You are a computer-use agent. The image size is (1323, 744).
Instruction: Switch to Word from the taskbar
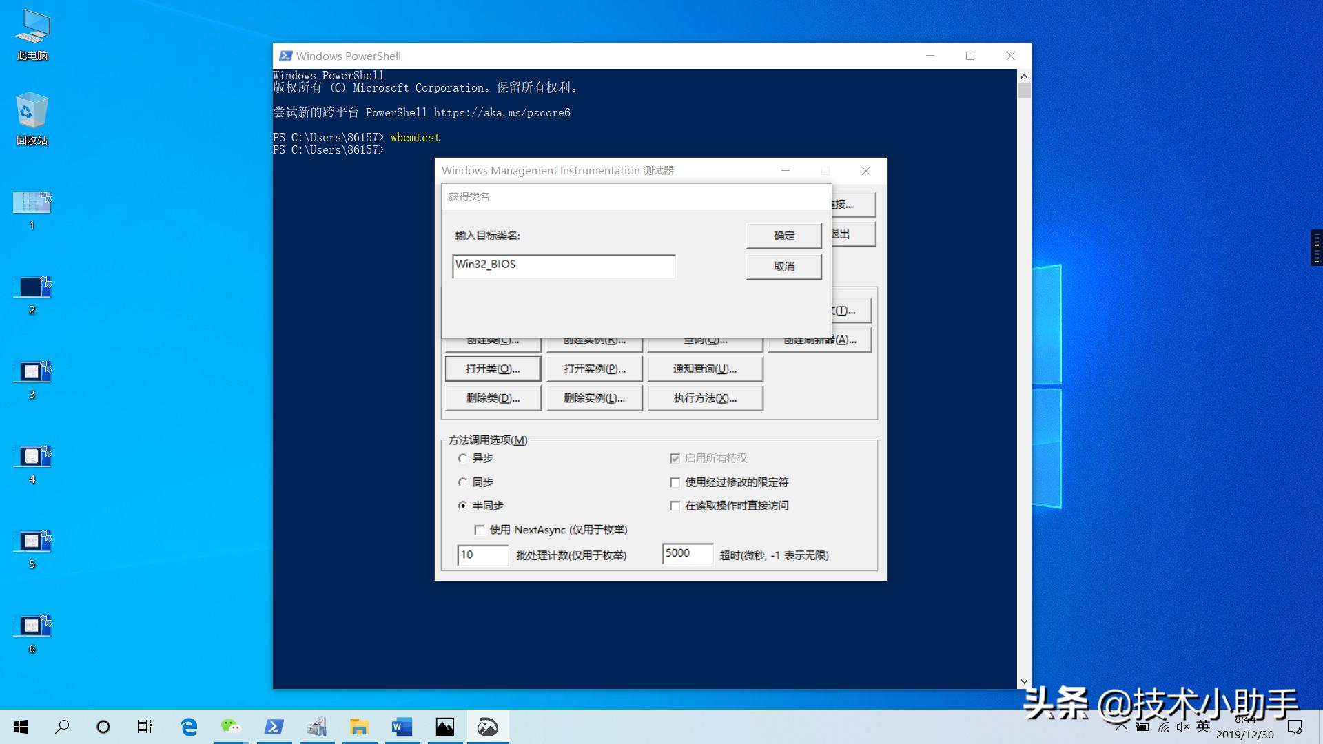coord(402,727)
